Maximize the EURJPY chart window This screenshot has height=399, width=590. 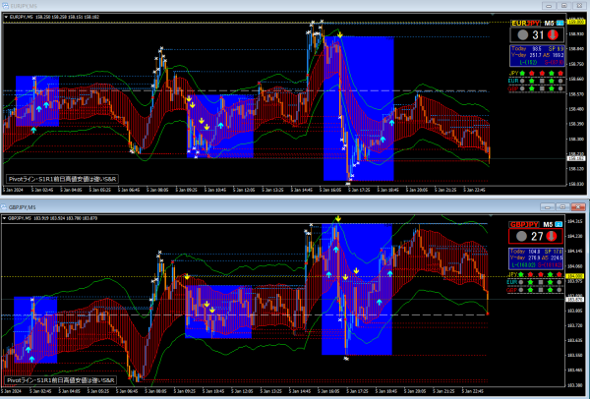coord(562,6)
